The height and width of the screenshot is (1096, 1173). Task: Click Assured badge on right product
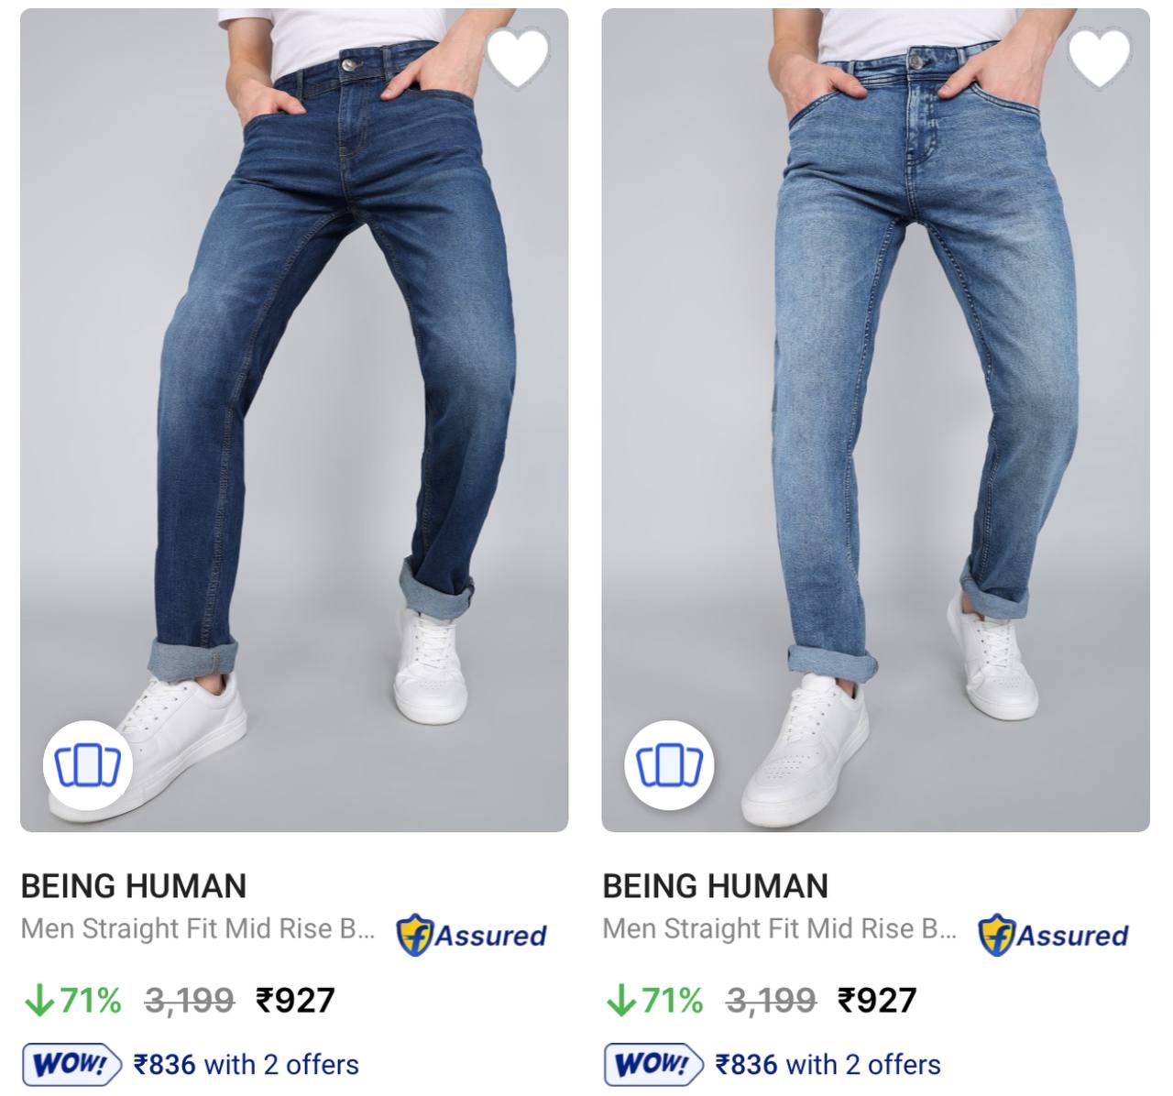tap(1053, 936)
